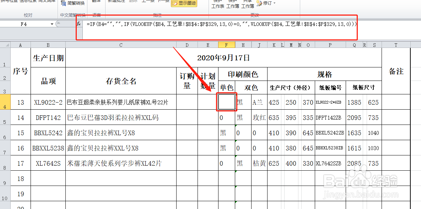Click the 下一条 next comment button

click(163, 1)
